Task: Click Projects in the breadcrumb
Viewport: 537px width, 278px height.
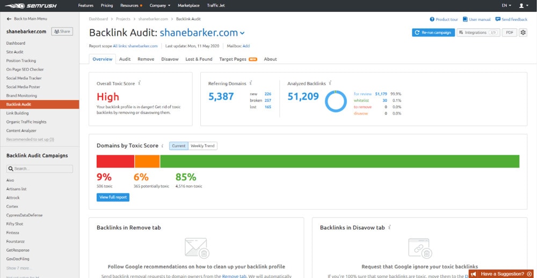Action: 123,19
